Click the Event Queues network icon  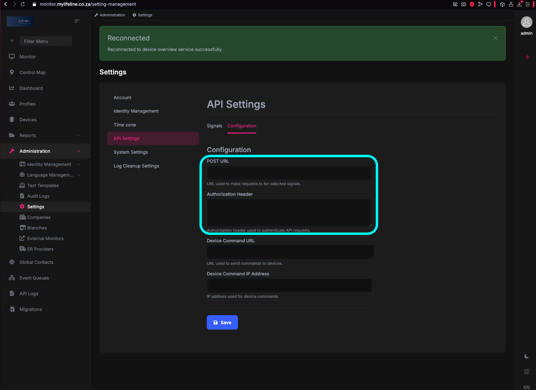(12, 278)
